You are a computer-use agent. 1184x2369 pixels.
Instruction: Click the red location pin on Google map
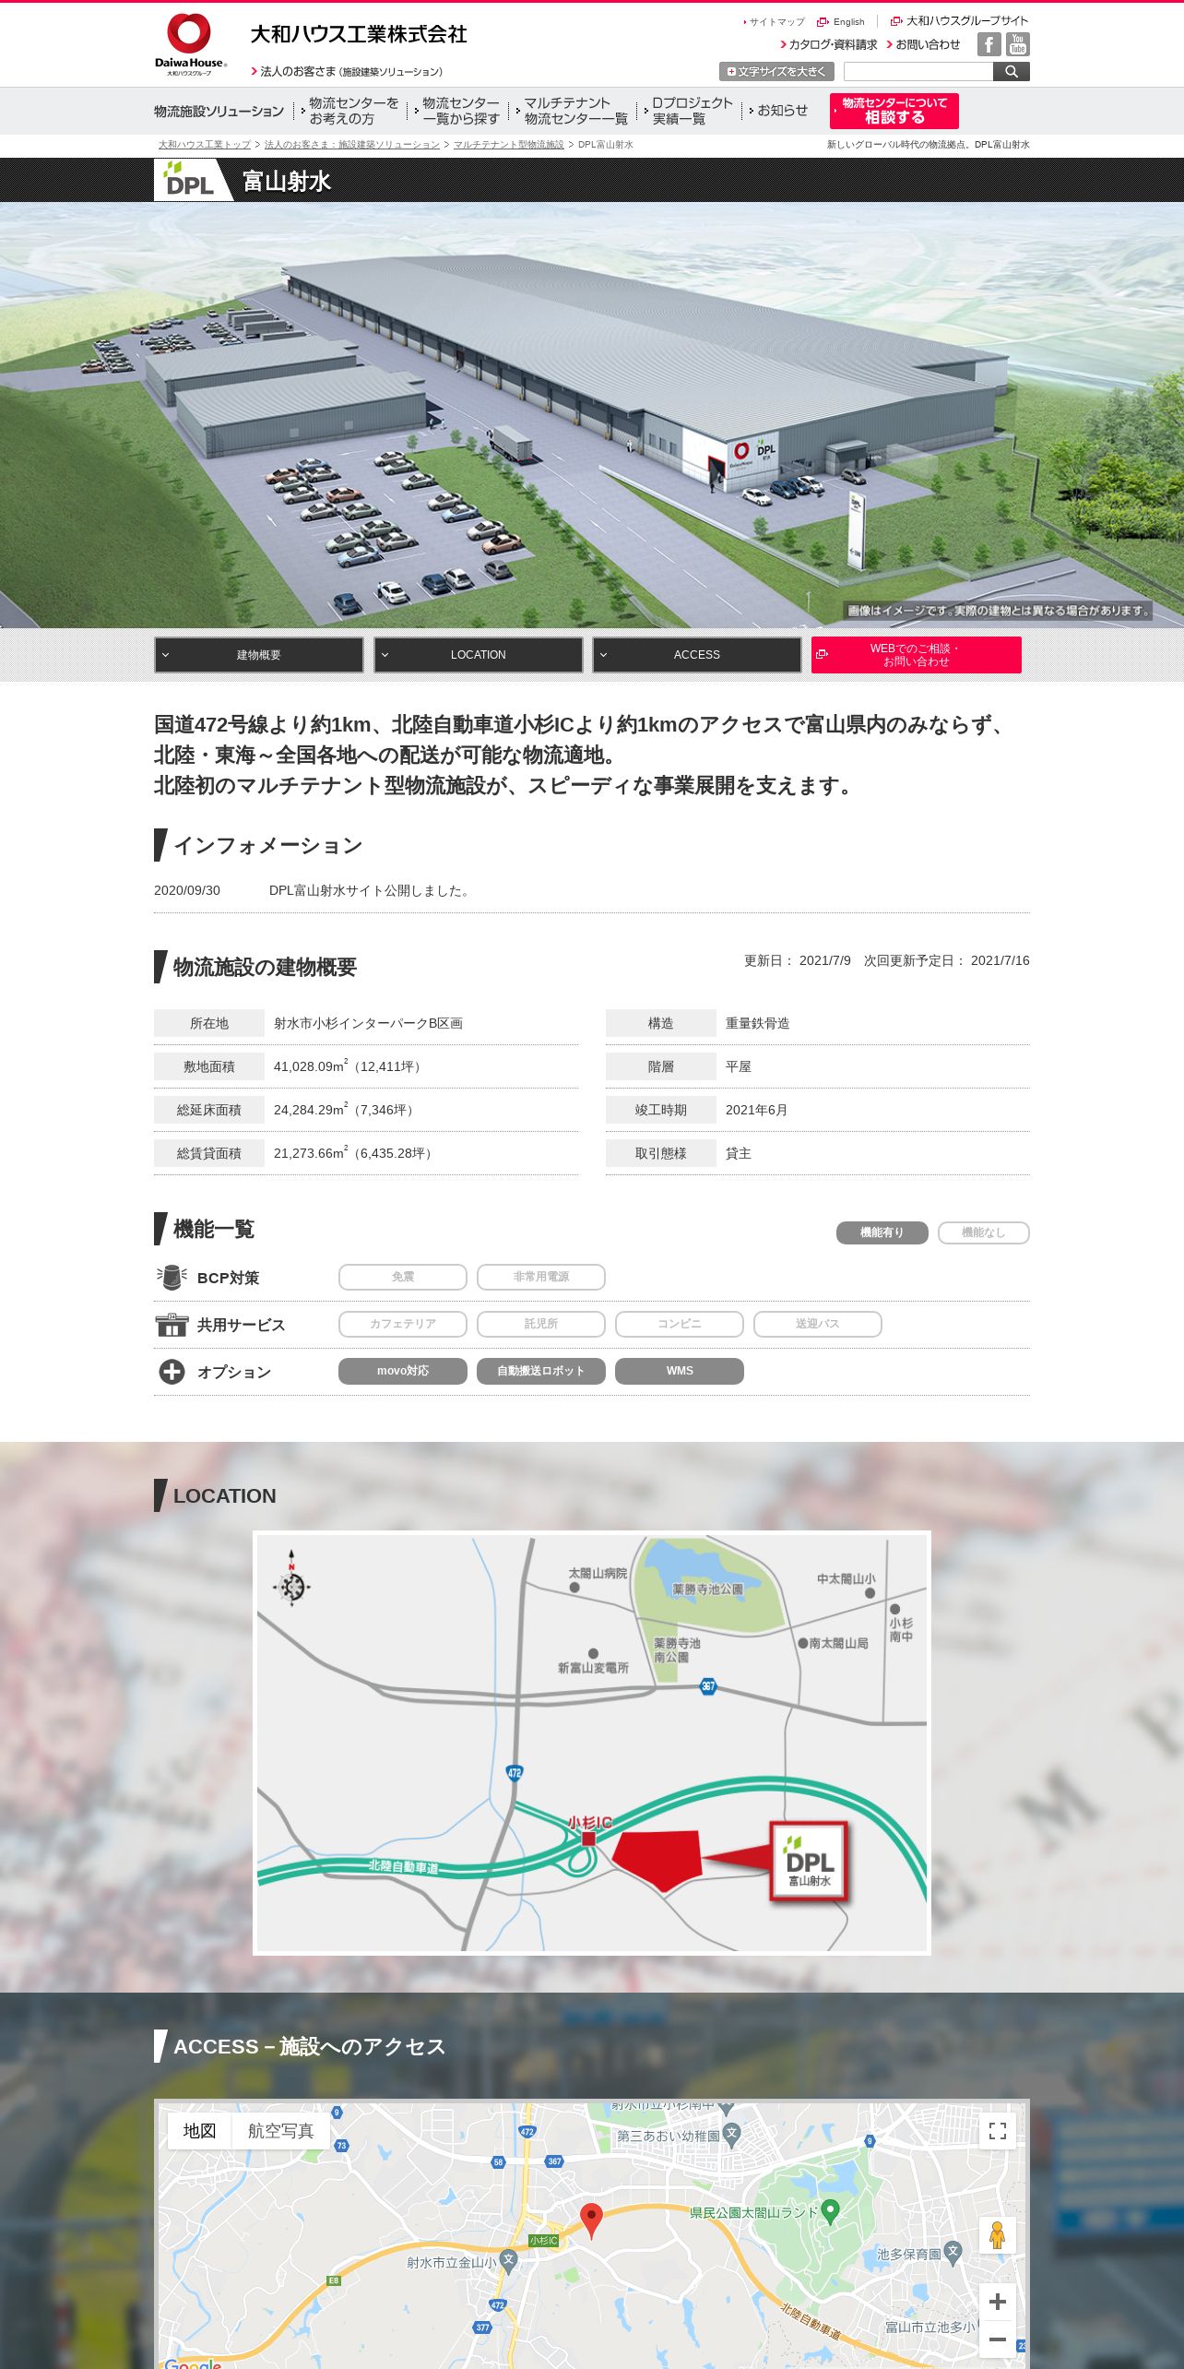click(x=591, y=2220)
